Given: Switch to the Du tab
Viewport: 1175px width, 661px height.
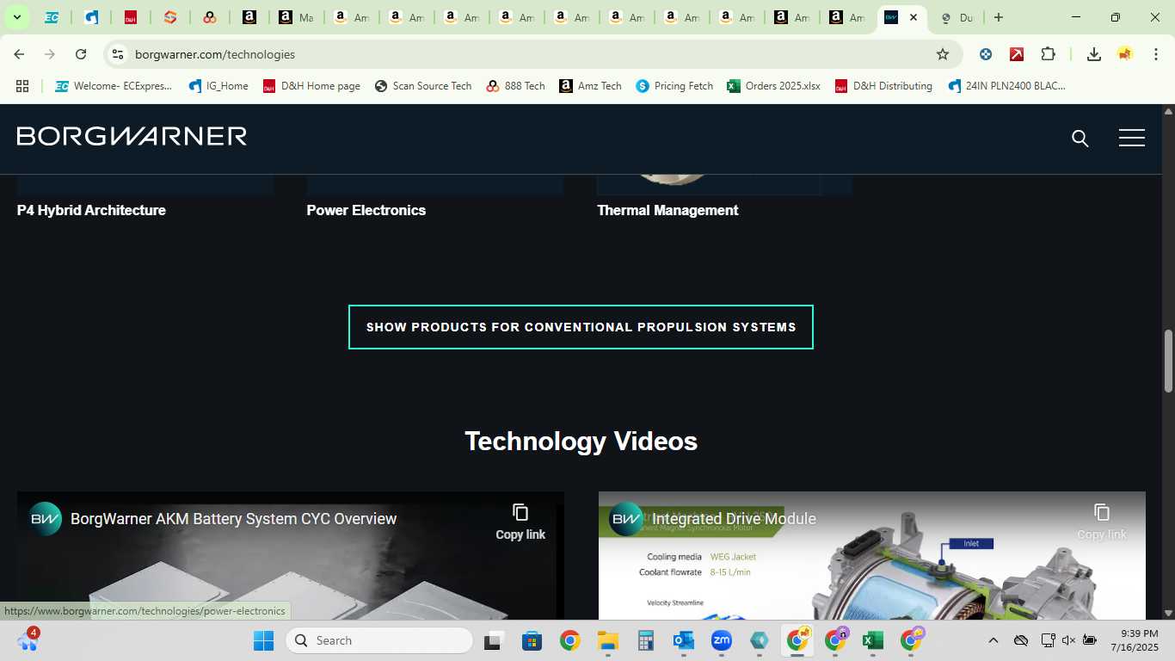Looking at the screenshot, I should coord(956,17).
